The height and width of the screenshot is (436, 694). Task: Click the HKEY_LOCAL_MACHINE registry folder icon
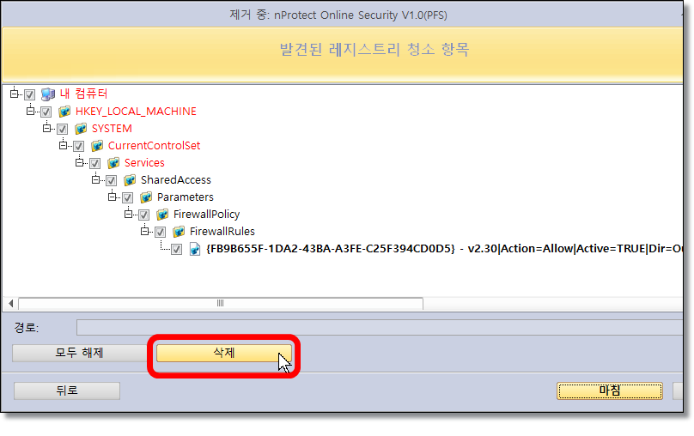pyautogui.click(x=64, y=112)
